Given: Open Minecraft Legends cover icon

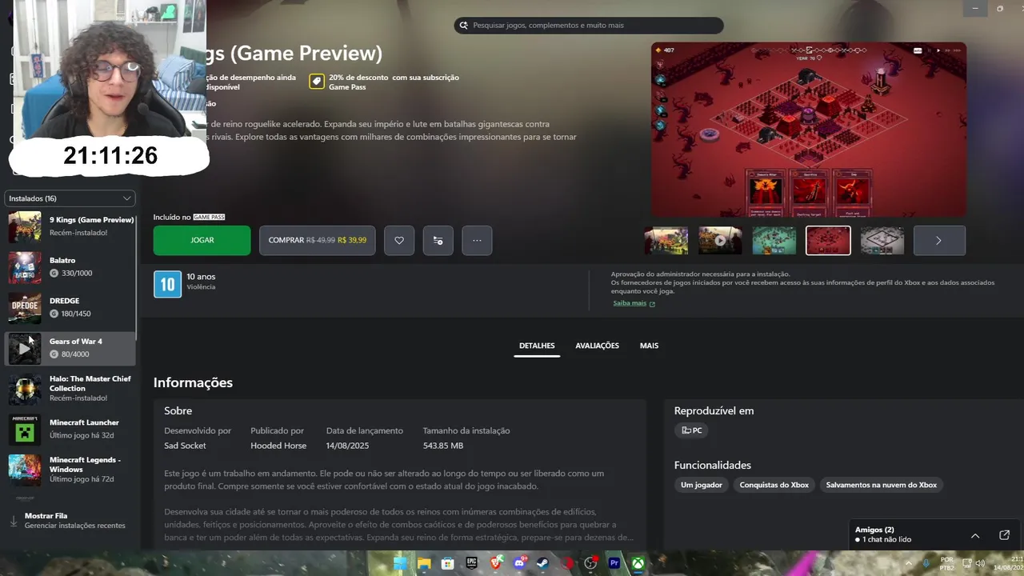Looking at the screenshot, I should (x=24, y=470).
